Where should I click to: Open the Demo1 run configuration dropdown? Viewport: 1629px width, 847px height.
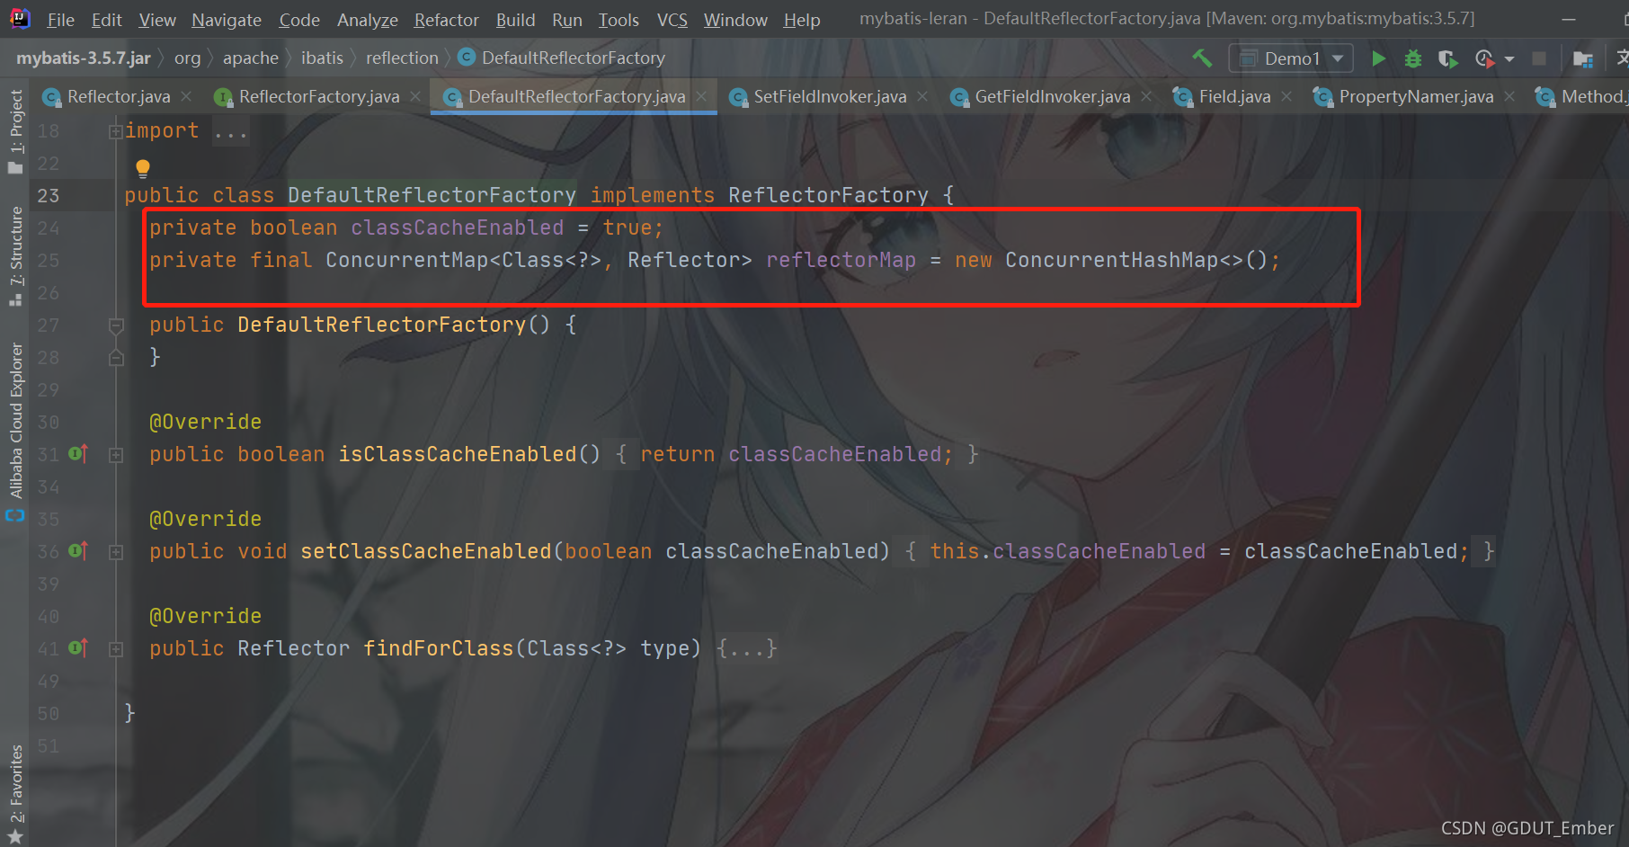1291,58
